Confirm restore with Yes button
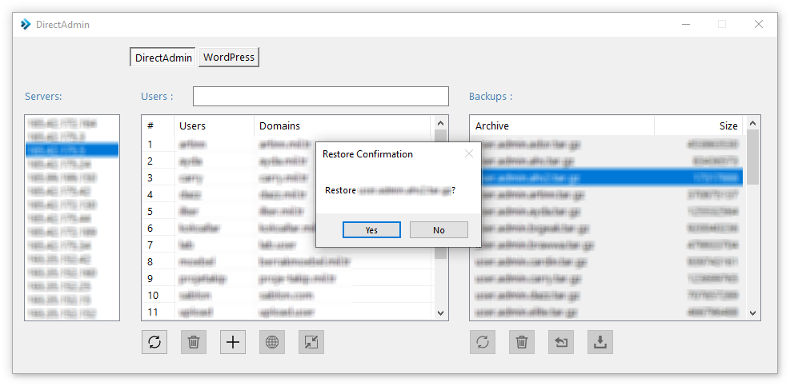This screenshot has width=790, height=386. 372,230
